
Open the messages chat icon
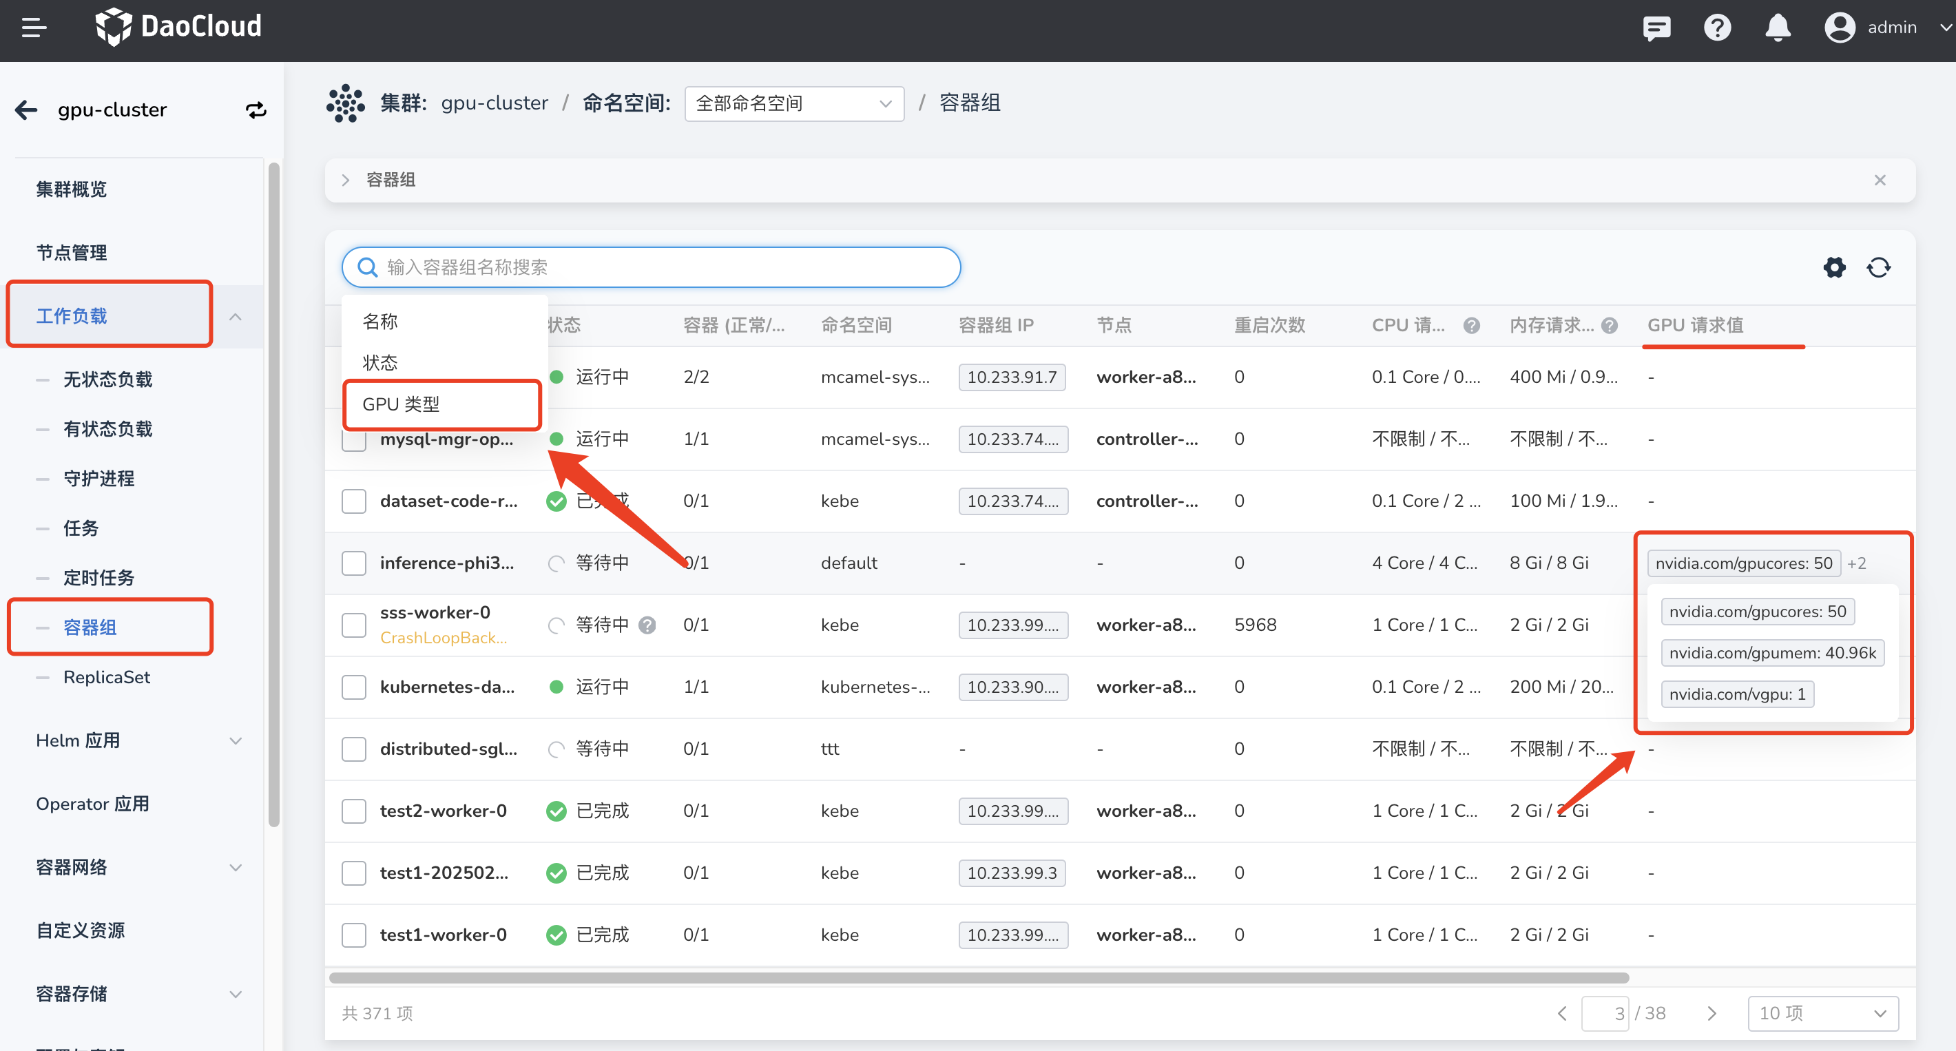1656,28
